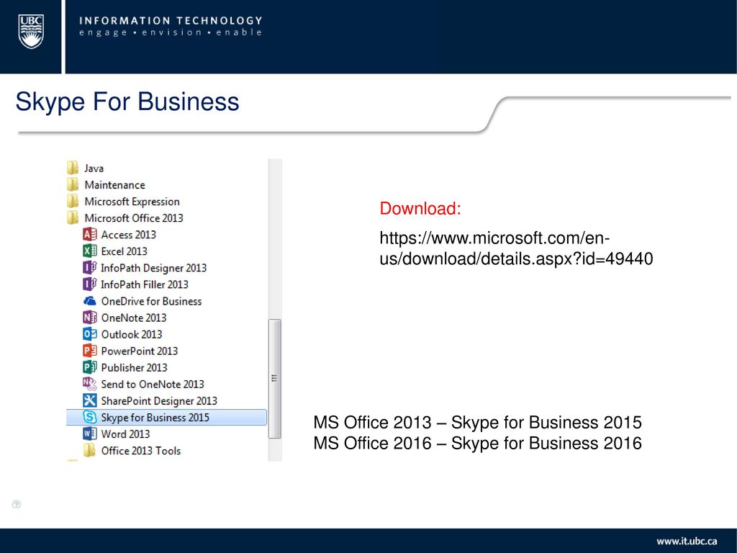737x553 pixels.
Task: Click the UBC crest logo
Action: [x=31, y=32]
